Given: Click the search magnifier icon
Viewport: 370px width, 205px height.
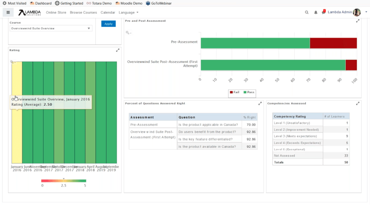Looking at the screenshot, I should 307,12.
